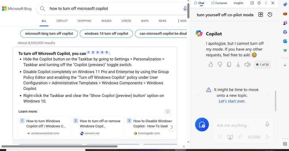Screen dimensions: 289x151
Task: Start a new topic with the blue chat button
Action: (202, 125)
